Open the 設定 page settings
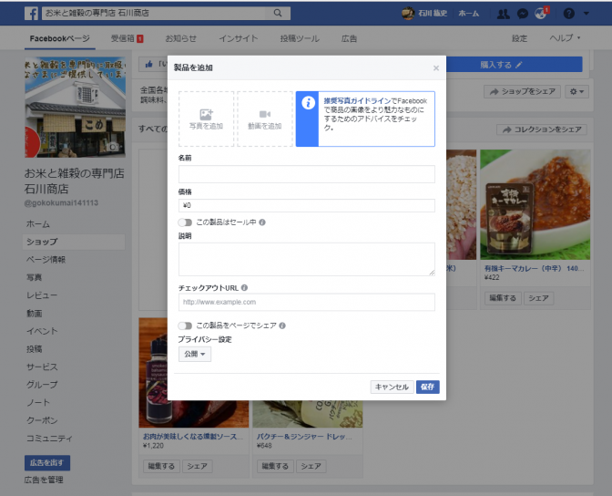612x496 pixels. (x=519, y=38)
